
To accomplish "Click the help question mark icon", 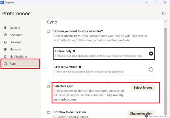I will pyautogui.click(x=164, y=14).
